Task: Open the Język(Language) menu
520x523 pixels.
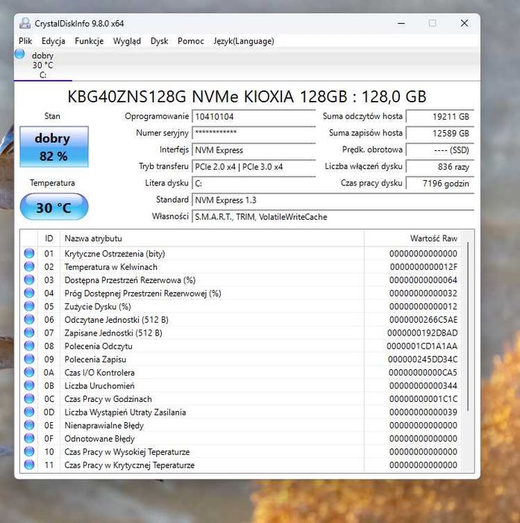Action: click(244, 41)
